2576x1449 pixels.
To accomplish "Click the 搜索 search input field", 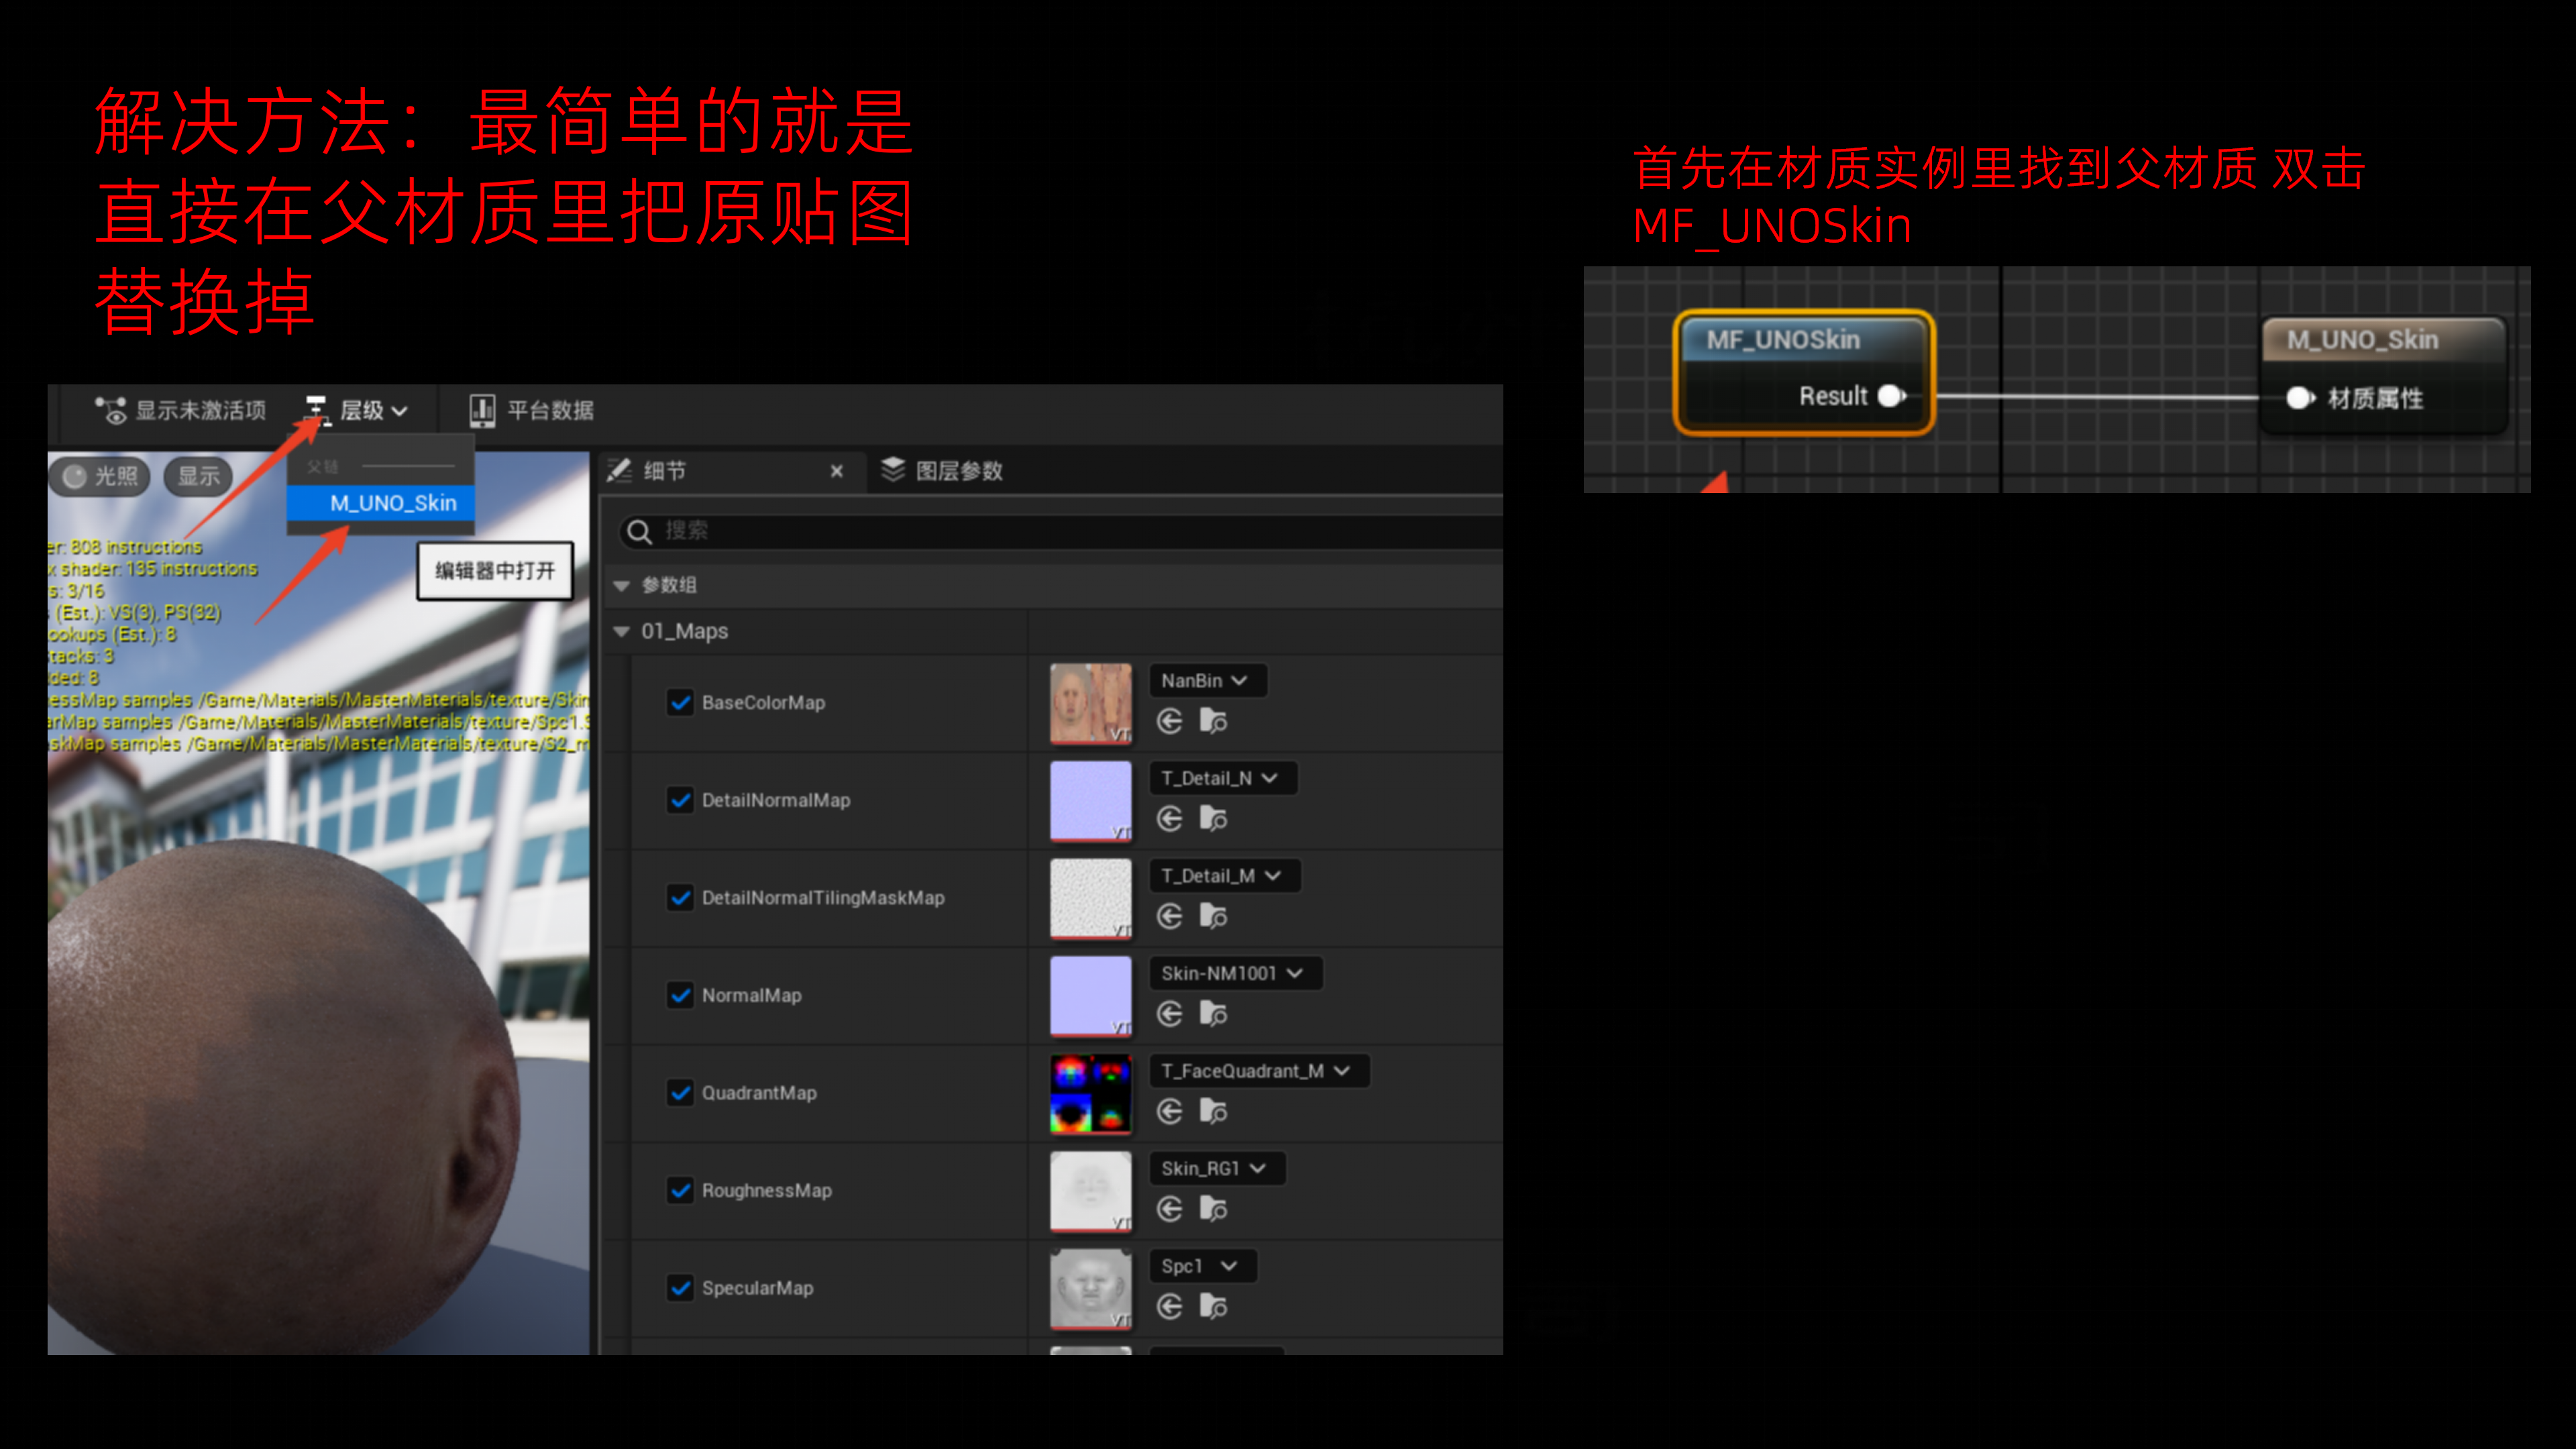I will coord(1060,531).
